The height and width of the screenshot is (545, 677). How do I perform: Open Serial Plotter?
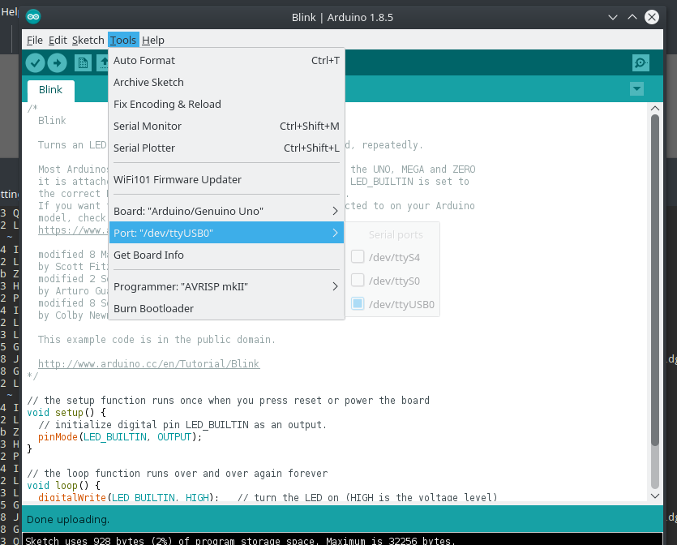click(226, 148)
